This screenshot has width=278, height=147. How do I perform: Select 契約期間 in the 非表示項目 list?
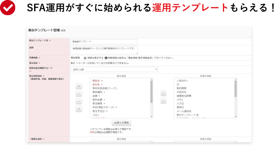pyautogui.click(x=181, y=88)
